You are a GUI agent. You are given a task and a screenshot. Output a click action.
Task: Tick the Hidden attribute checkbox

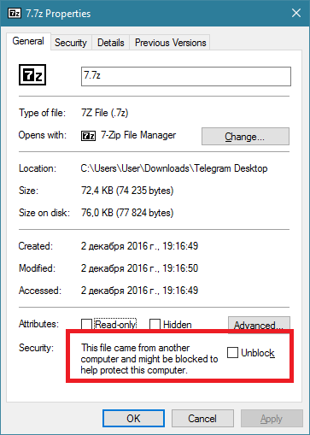point(155,324)
